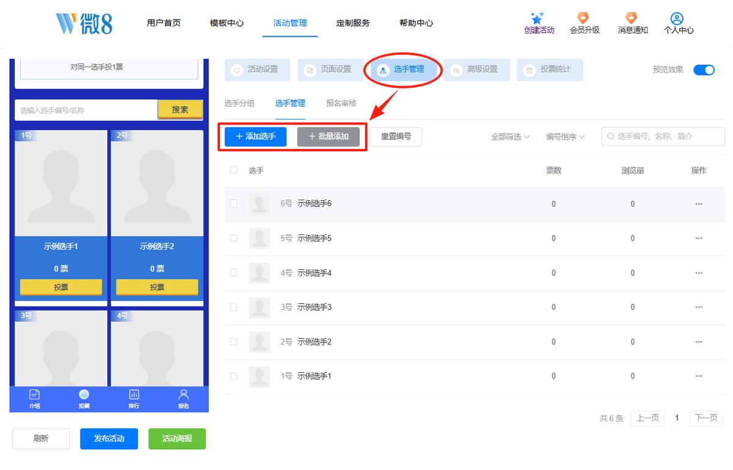The height and width of the screenshot is (470, 733).
Task: Open 创建活动 star icon in header
Action: [x=538, y=18]
